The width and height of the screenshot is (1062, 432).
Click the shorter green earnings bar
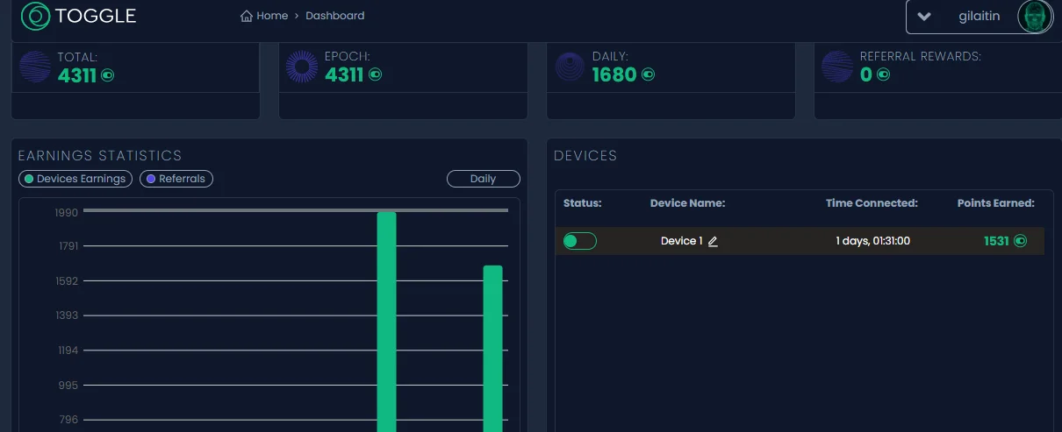point(493,349)
